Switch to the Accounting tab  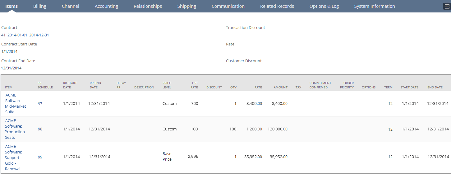point(106,6)
